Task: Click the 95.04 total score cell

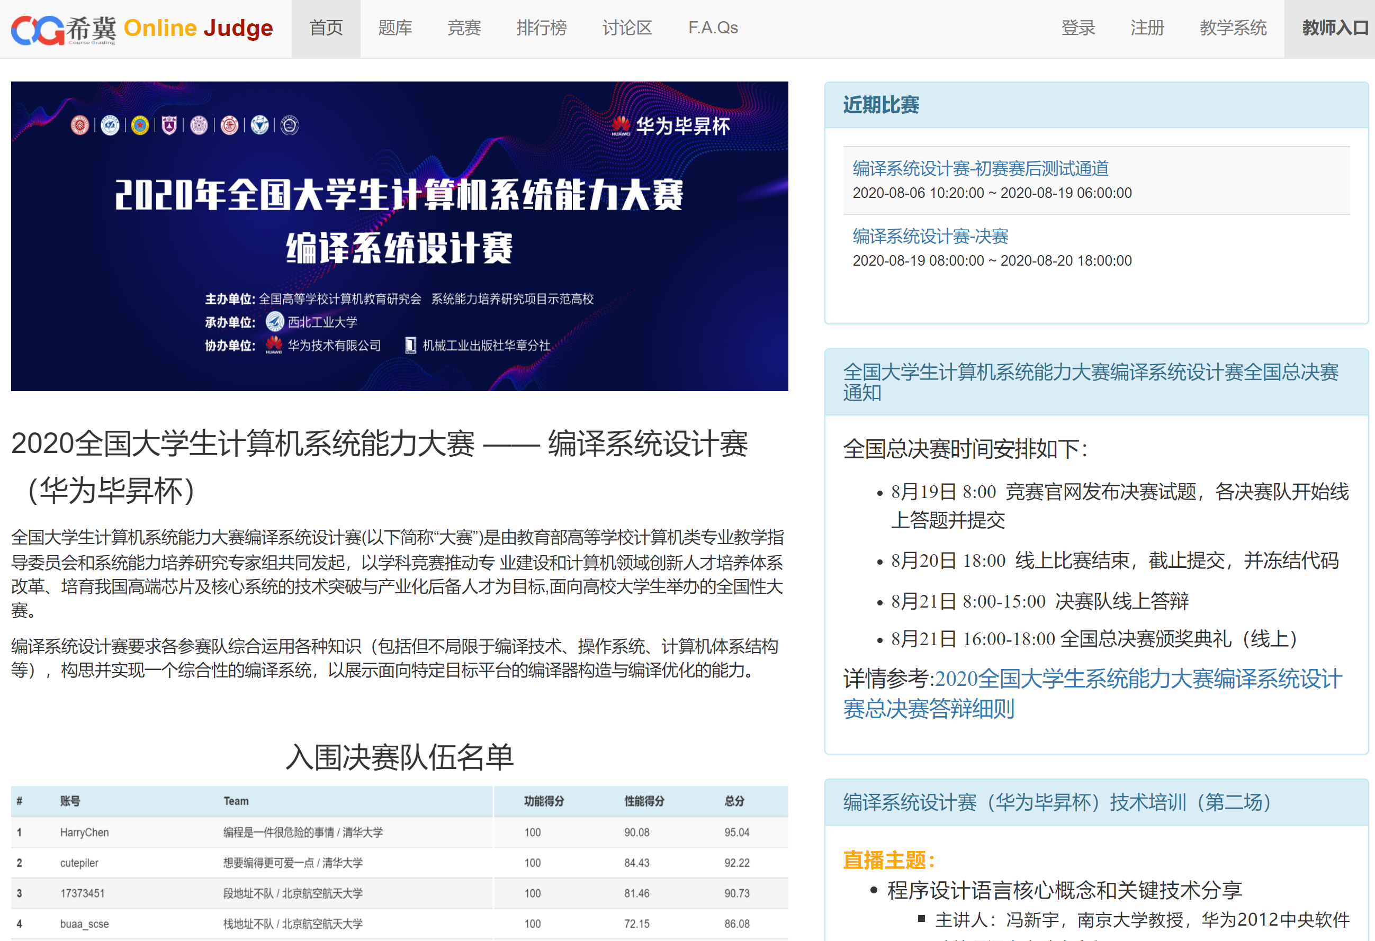Action: (736, 832)
